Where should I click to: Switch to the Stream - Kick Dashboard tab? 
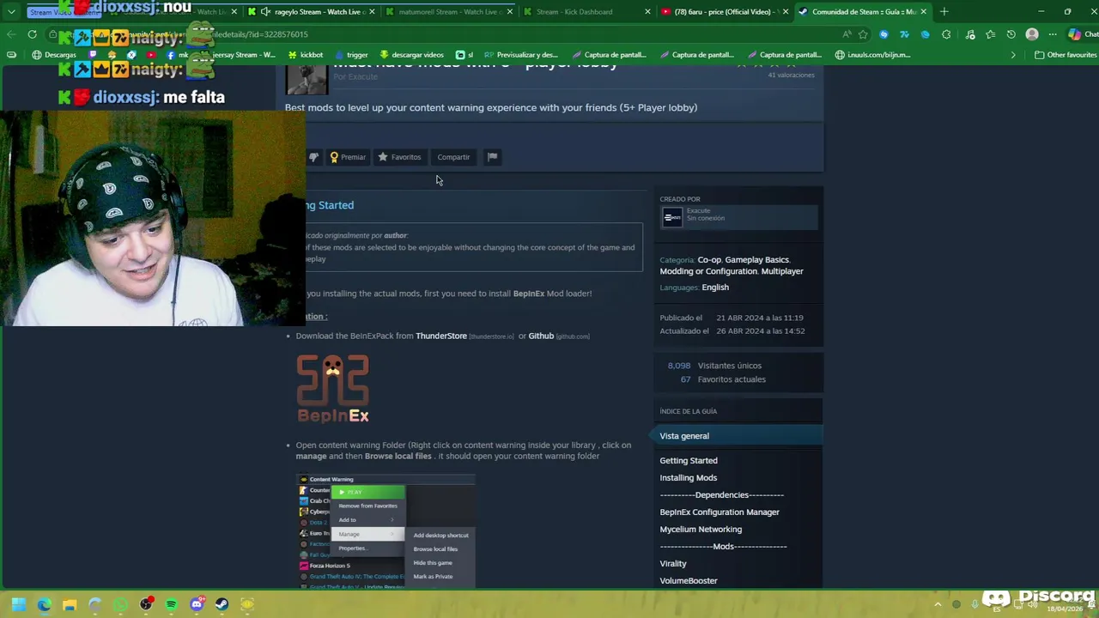tap(586, 12)
